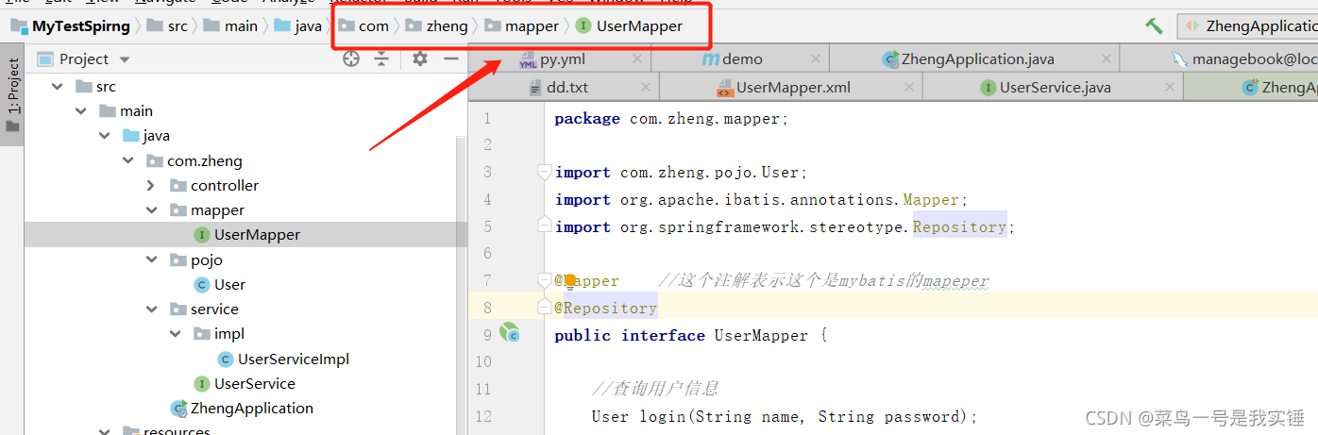Click the Collapse All icon in Project panel
Viewport: 1318px width, 435px height.
click(x=381, y=59)
